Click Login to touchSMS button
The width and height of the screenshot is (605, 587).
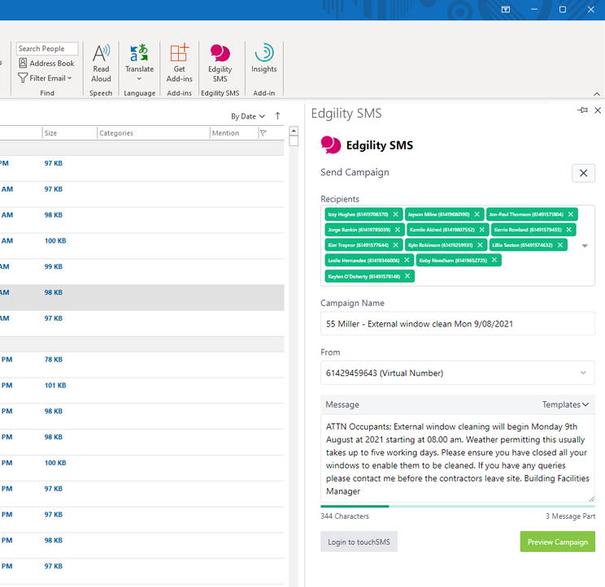point(359,542)
